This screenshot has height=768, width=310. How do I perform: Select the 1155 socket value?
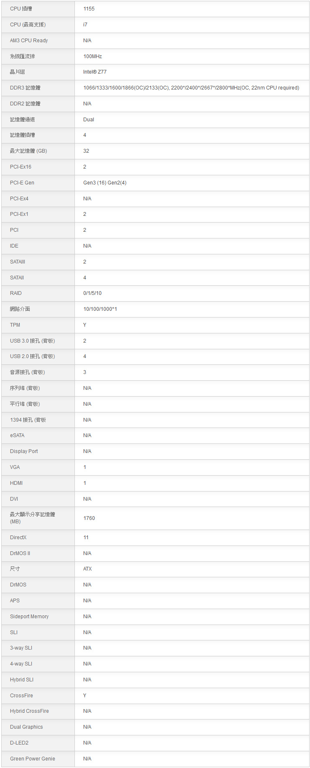click(89, 9)
